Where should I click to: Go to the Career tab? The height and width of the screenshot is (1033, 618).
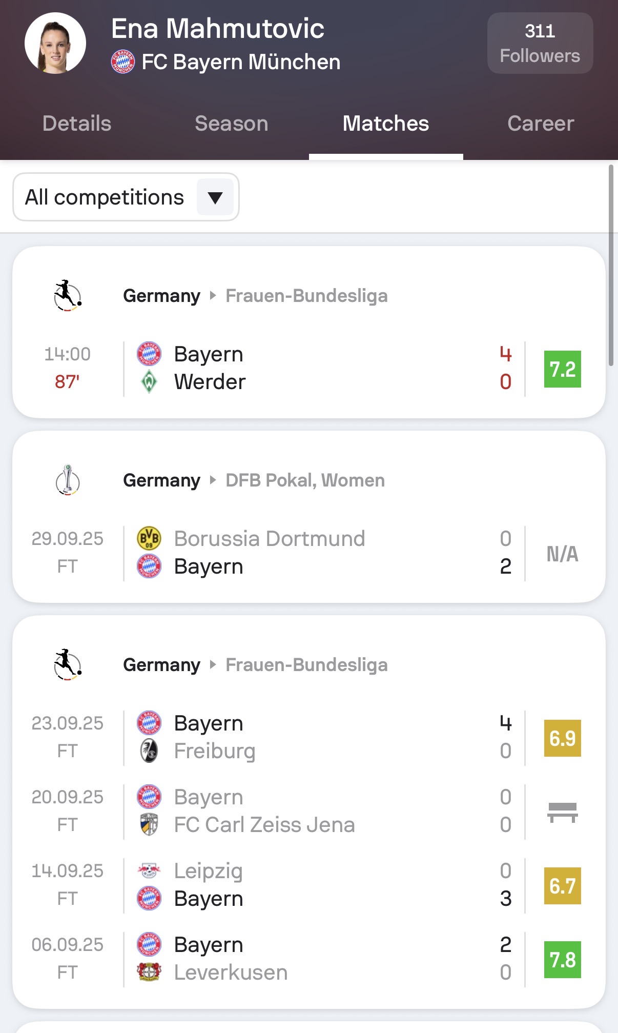(541, 124)
